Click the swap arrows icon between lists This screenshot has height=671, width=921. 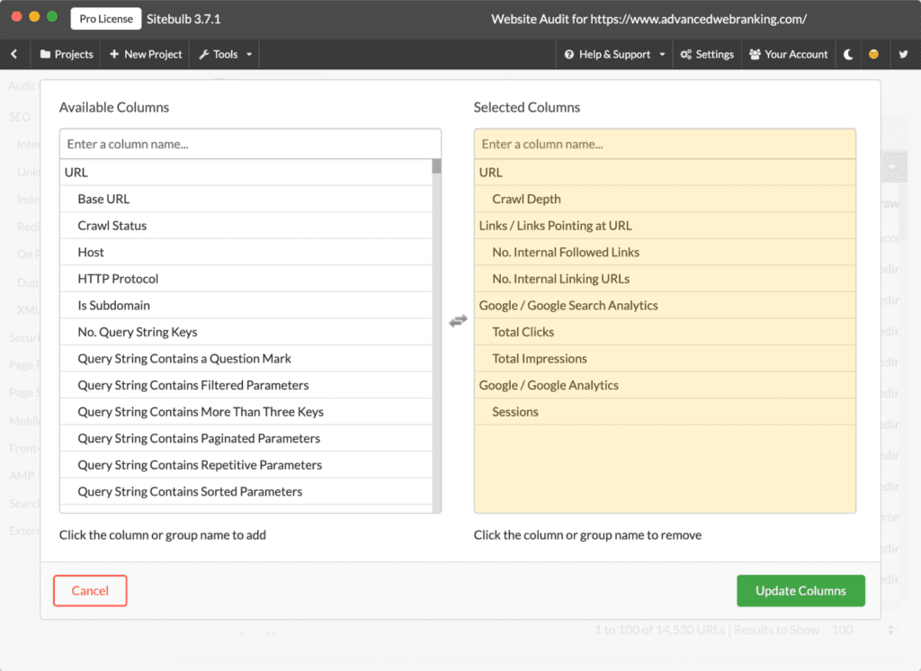pyautogui.click(x=458, y=321)
